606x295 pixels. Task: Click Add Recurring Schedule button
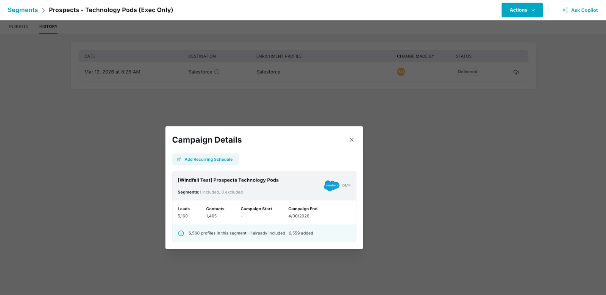click(x=205, y=160)
